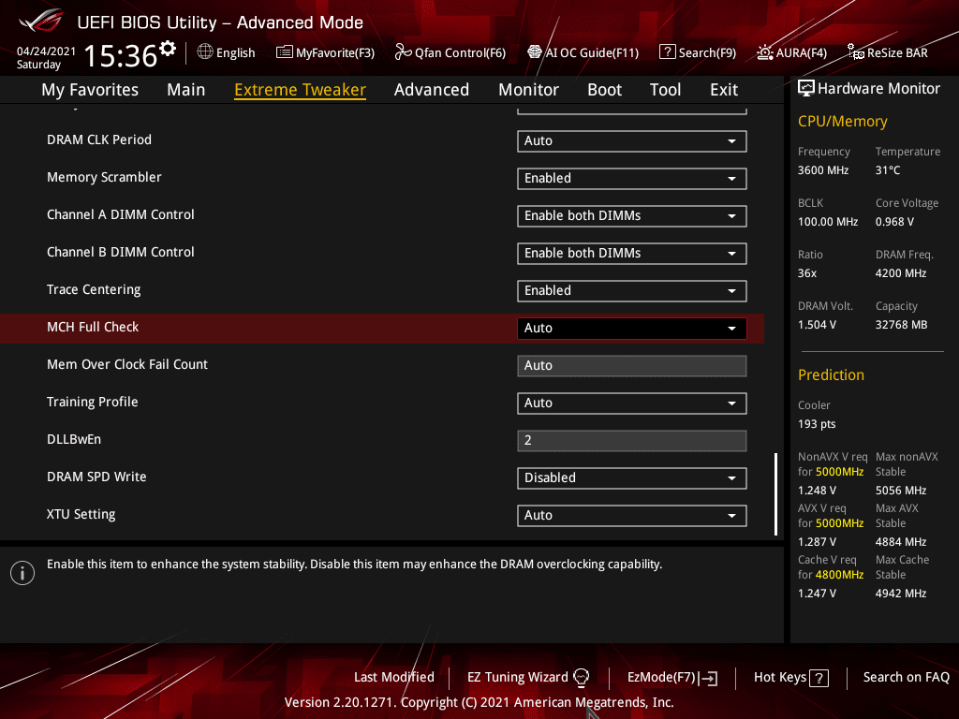Switch to Main tab
The width and height of the screenshot is (959, 719).
coord(186,90)
